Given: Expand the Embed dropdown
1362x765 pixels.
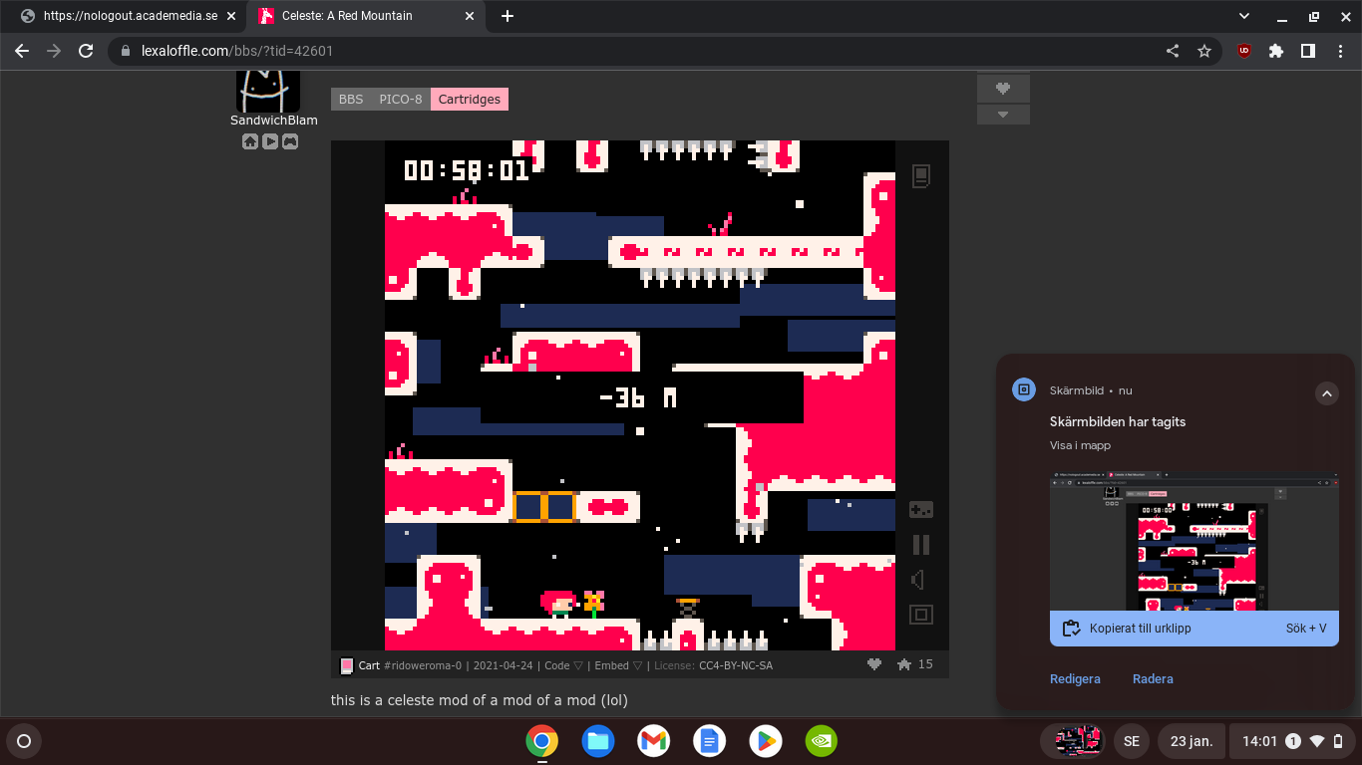Looking at the screenshot, I should coord(618,665).
